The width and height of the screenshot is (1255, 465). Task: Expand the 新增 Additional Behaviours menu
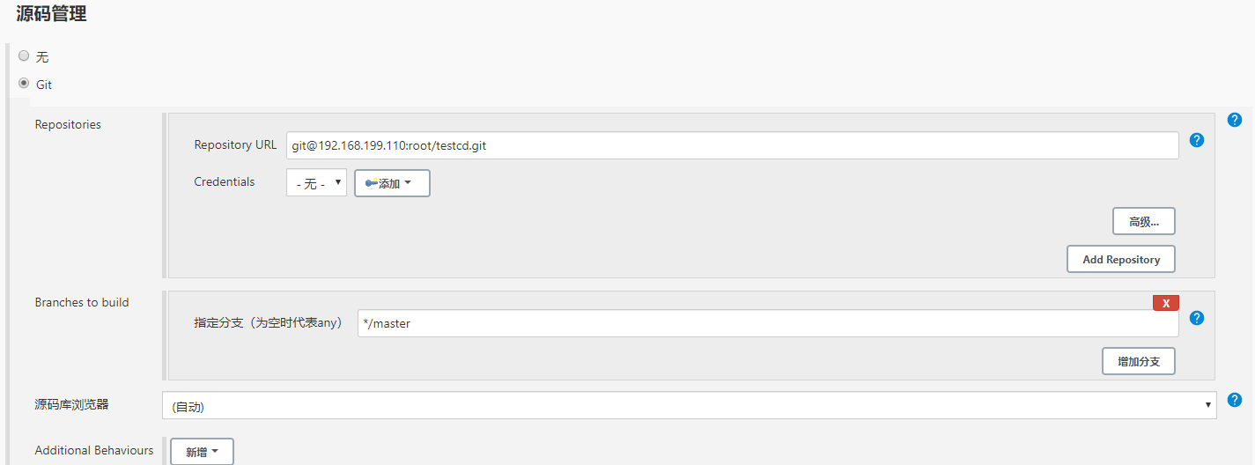[202, 452]
